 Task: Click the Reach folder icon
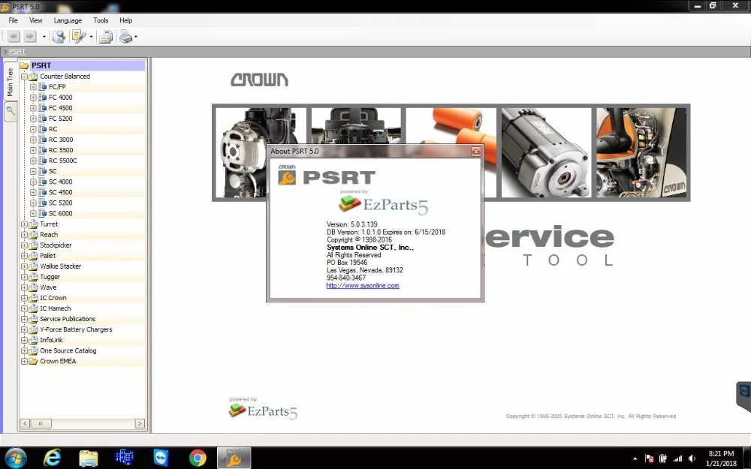coord(34,234)
